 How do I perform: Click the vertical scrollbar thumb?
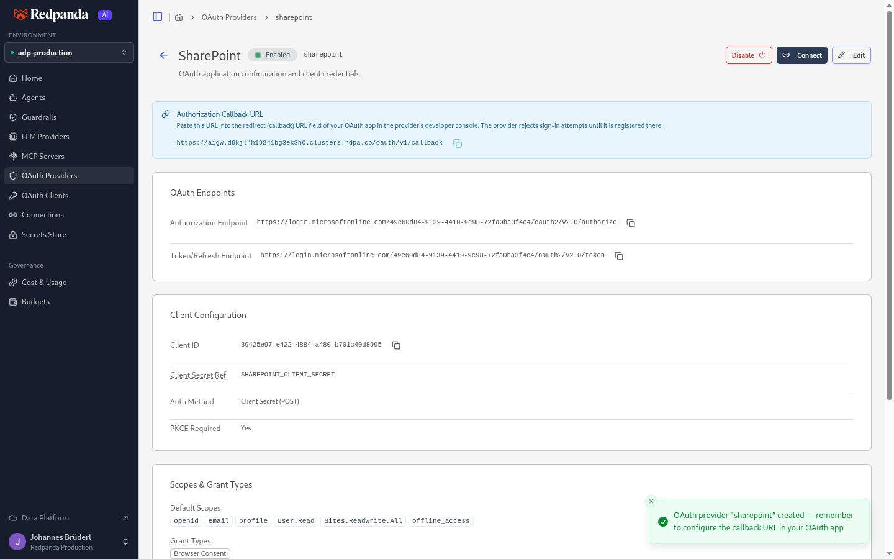(x=889, y=205)
